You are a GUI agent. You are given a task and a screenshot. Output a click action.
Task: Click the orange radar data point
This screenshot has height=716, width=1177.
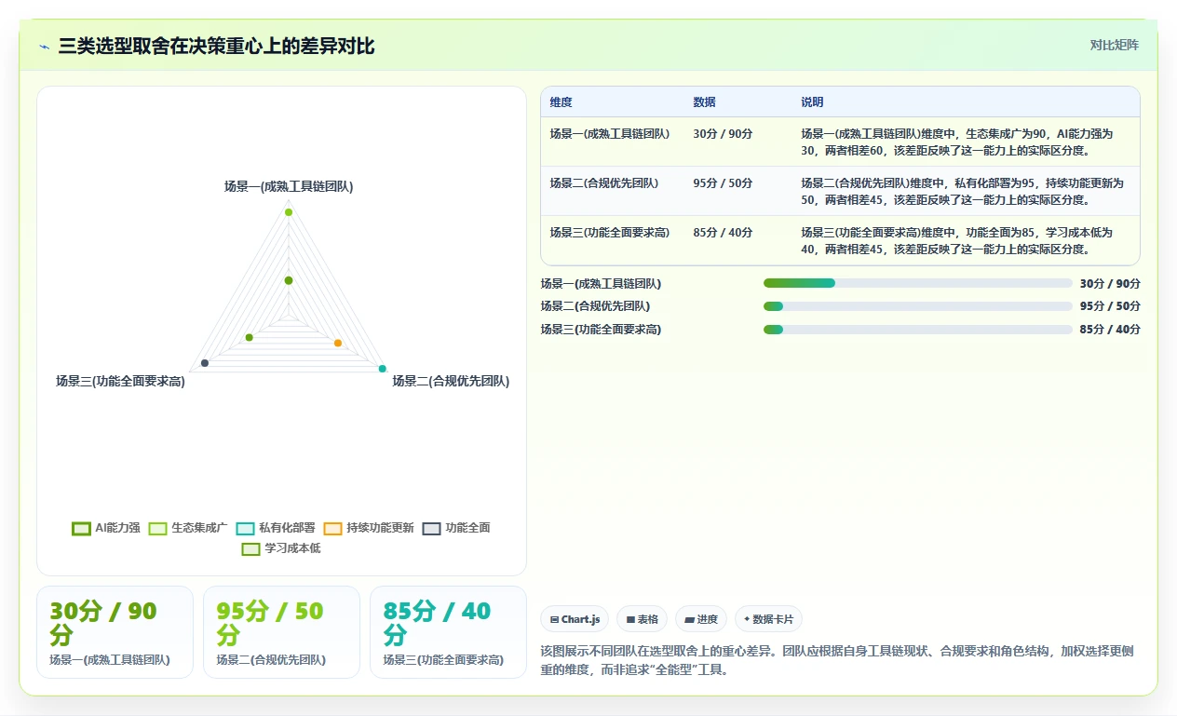338,344
